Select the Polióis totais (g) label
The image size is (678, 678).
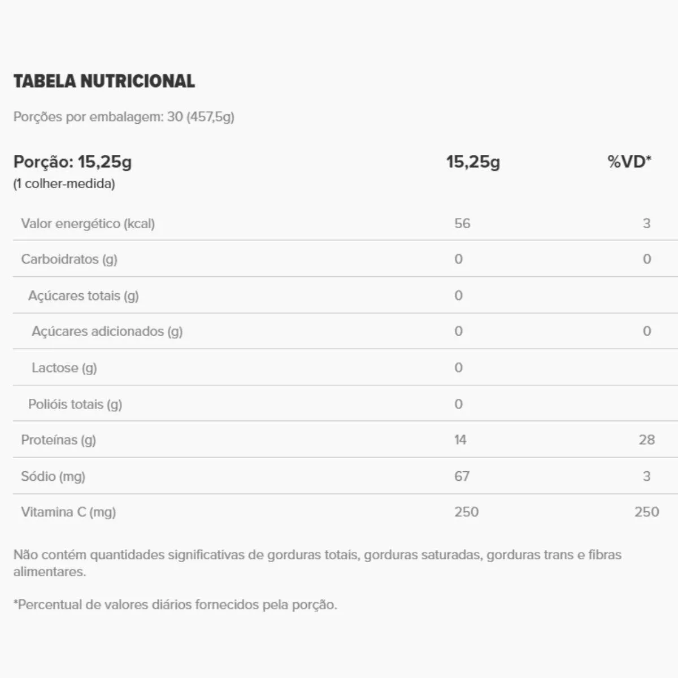coord(75,405)
